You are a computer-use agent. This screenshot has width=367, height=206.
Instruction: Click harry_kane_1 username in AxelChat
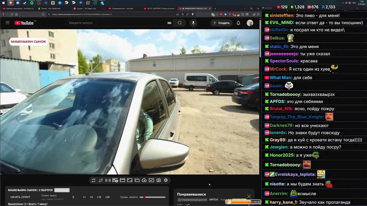(x=283, y=202)
